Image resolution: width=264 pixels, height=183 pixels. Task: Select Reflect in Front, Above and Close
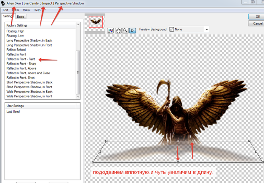28,73
